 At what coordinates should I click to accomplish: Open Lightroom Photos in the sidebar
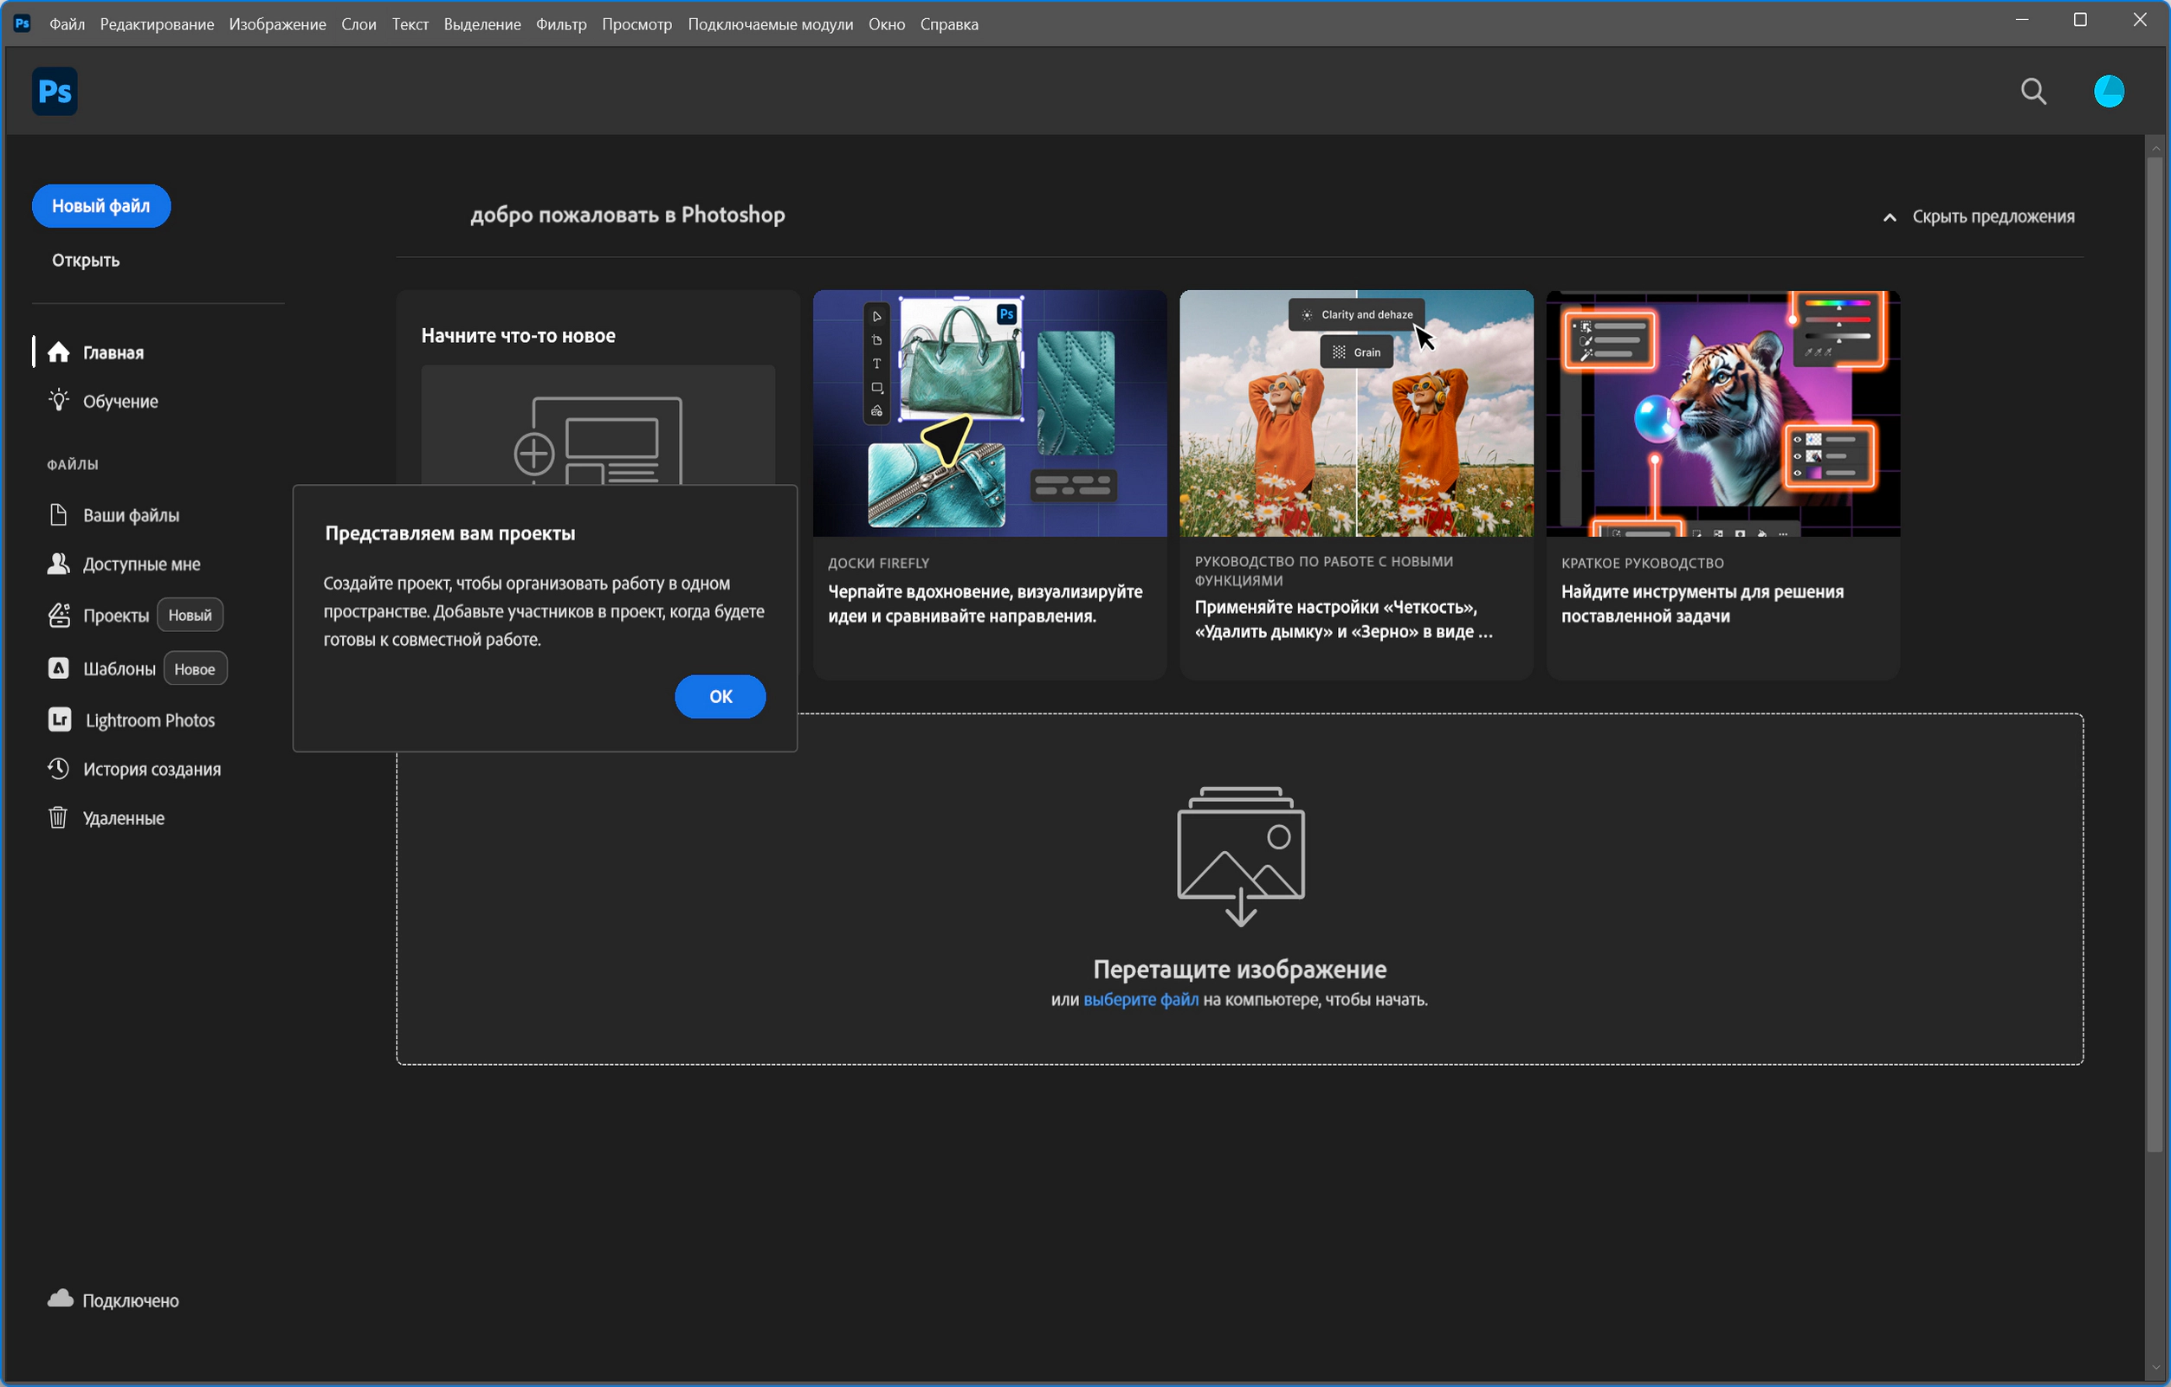pyautogui.click(x=149, y=720)
